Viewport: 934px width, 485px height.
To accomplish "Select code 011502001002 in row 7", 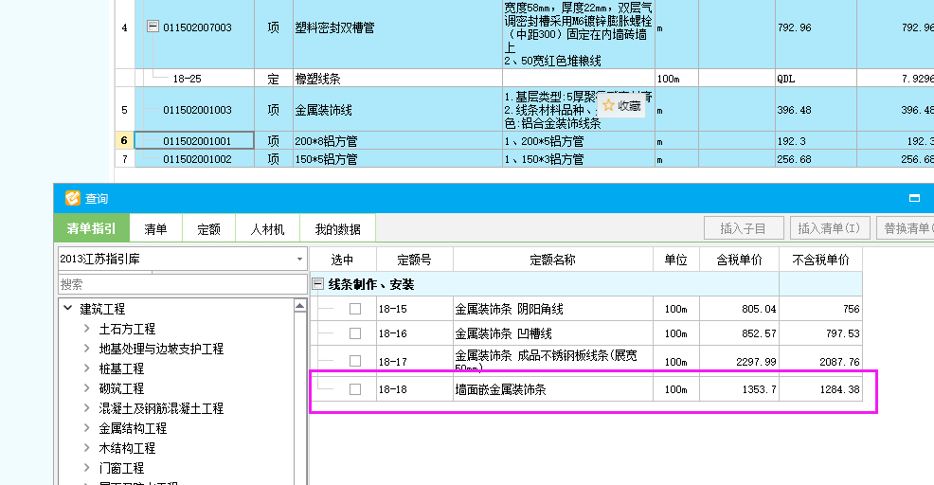I will [x=197, y=159].
